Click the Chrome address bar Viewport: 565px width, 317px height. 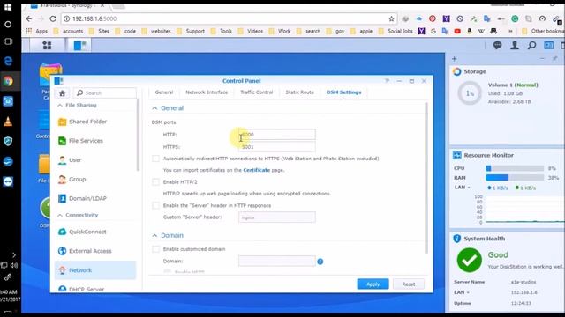[x=229, y=18]
